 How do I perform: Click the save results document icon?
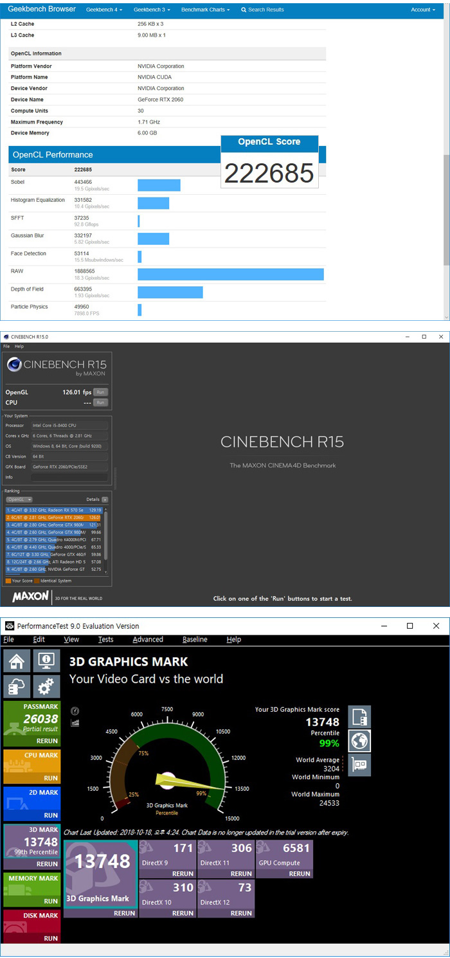click(359, 717)
